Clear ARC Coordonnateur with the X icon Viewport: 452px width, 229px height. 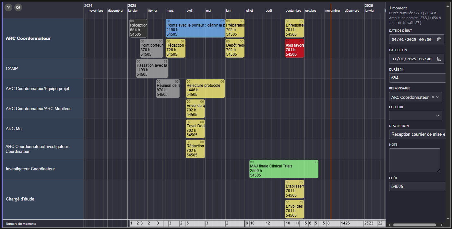(433, 97)
